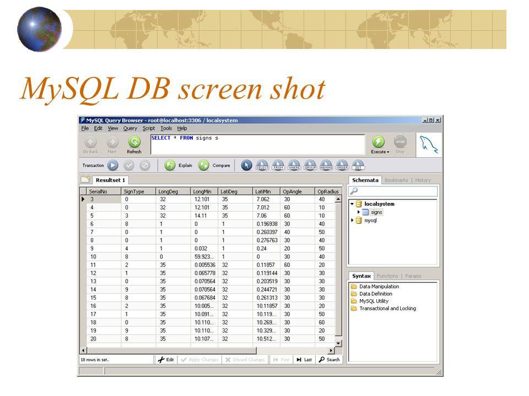Click the transaction rollback cancel icon
This screenshot has height=396, width=529.
pos(145,166)
